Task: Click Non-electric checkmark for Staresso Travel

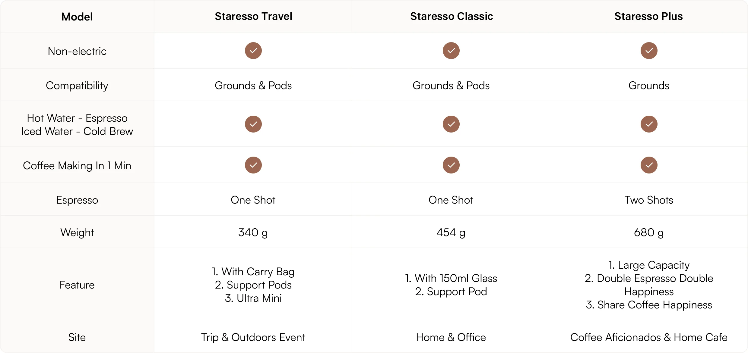Action: click(253, 51)
